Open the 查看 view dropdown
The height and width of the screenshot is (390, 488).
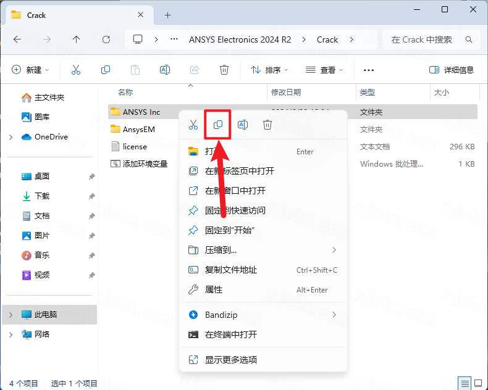pyautogui.click(x=324, y=70)
